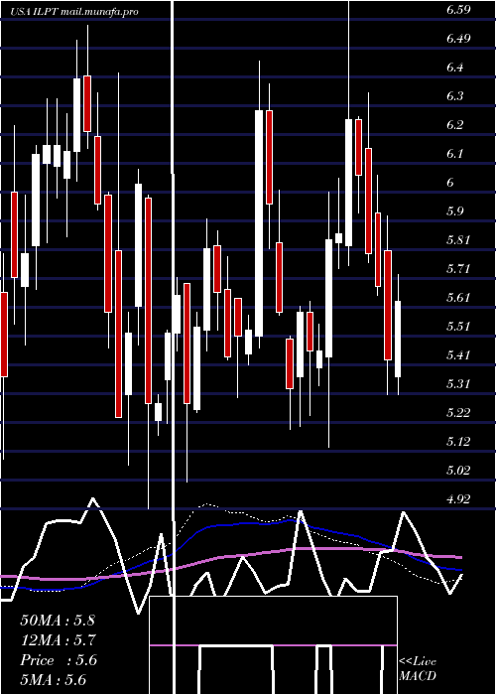This screenshot has width=496, height=695.
Task: Click the 6.2 price axis label
Action: (x=455, y=125)
